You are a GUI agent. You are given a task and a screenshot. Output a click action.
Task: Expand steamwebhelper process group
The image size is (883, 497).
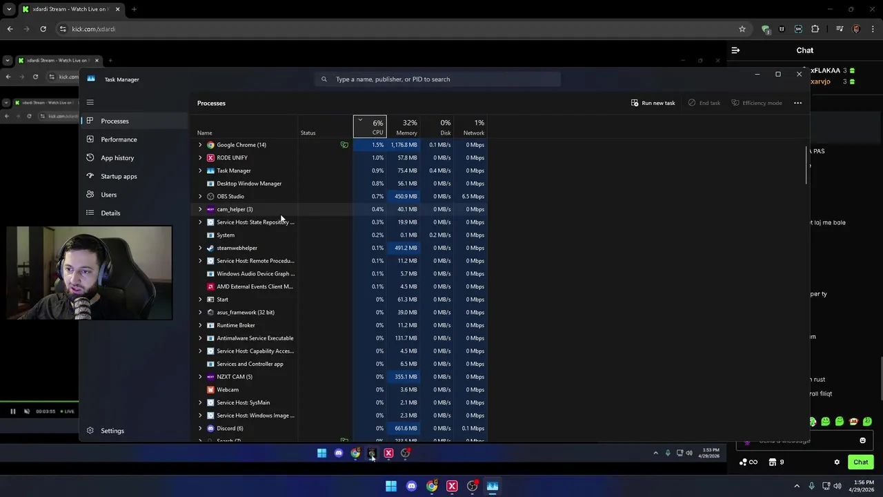point(200,248)
